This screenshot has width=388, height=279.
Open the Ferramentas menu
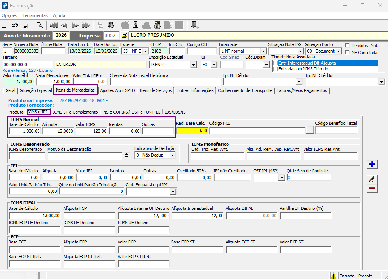click(35, 15)
